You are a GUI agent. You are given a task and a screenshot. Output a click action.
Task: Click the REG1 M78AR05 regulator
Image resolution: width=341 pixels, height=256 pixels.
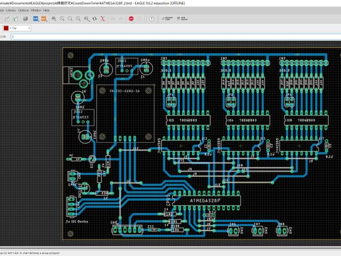[x=127, y=66]
